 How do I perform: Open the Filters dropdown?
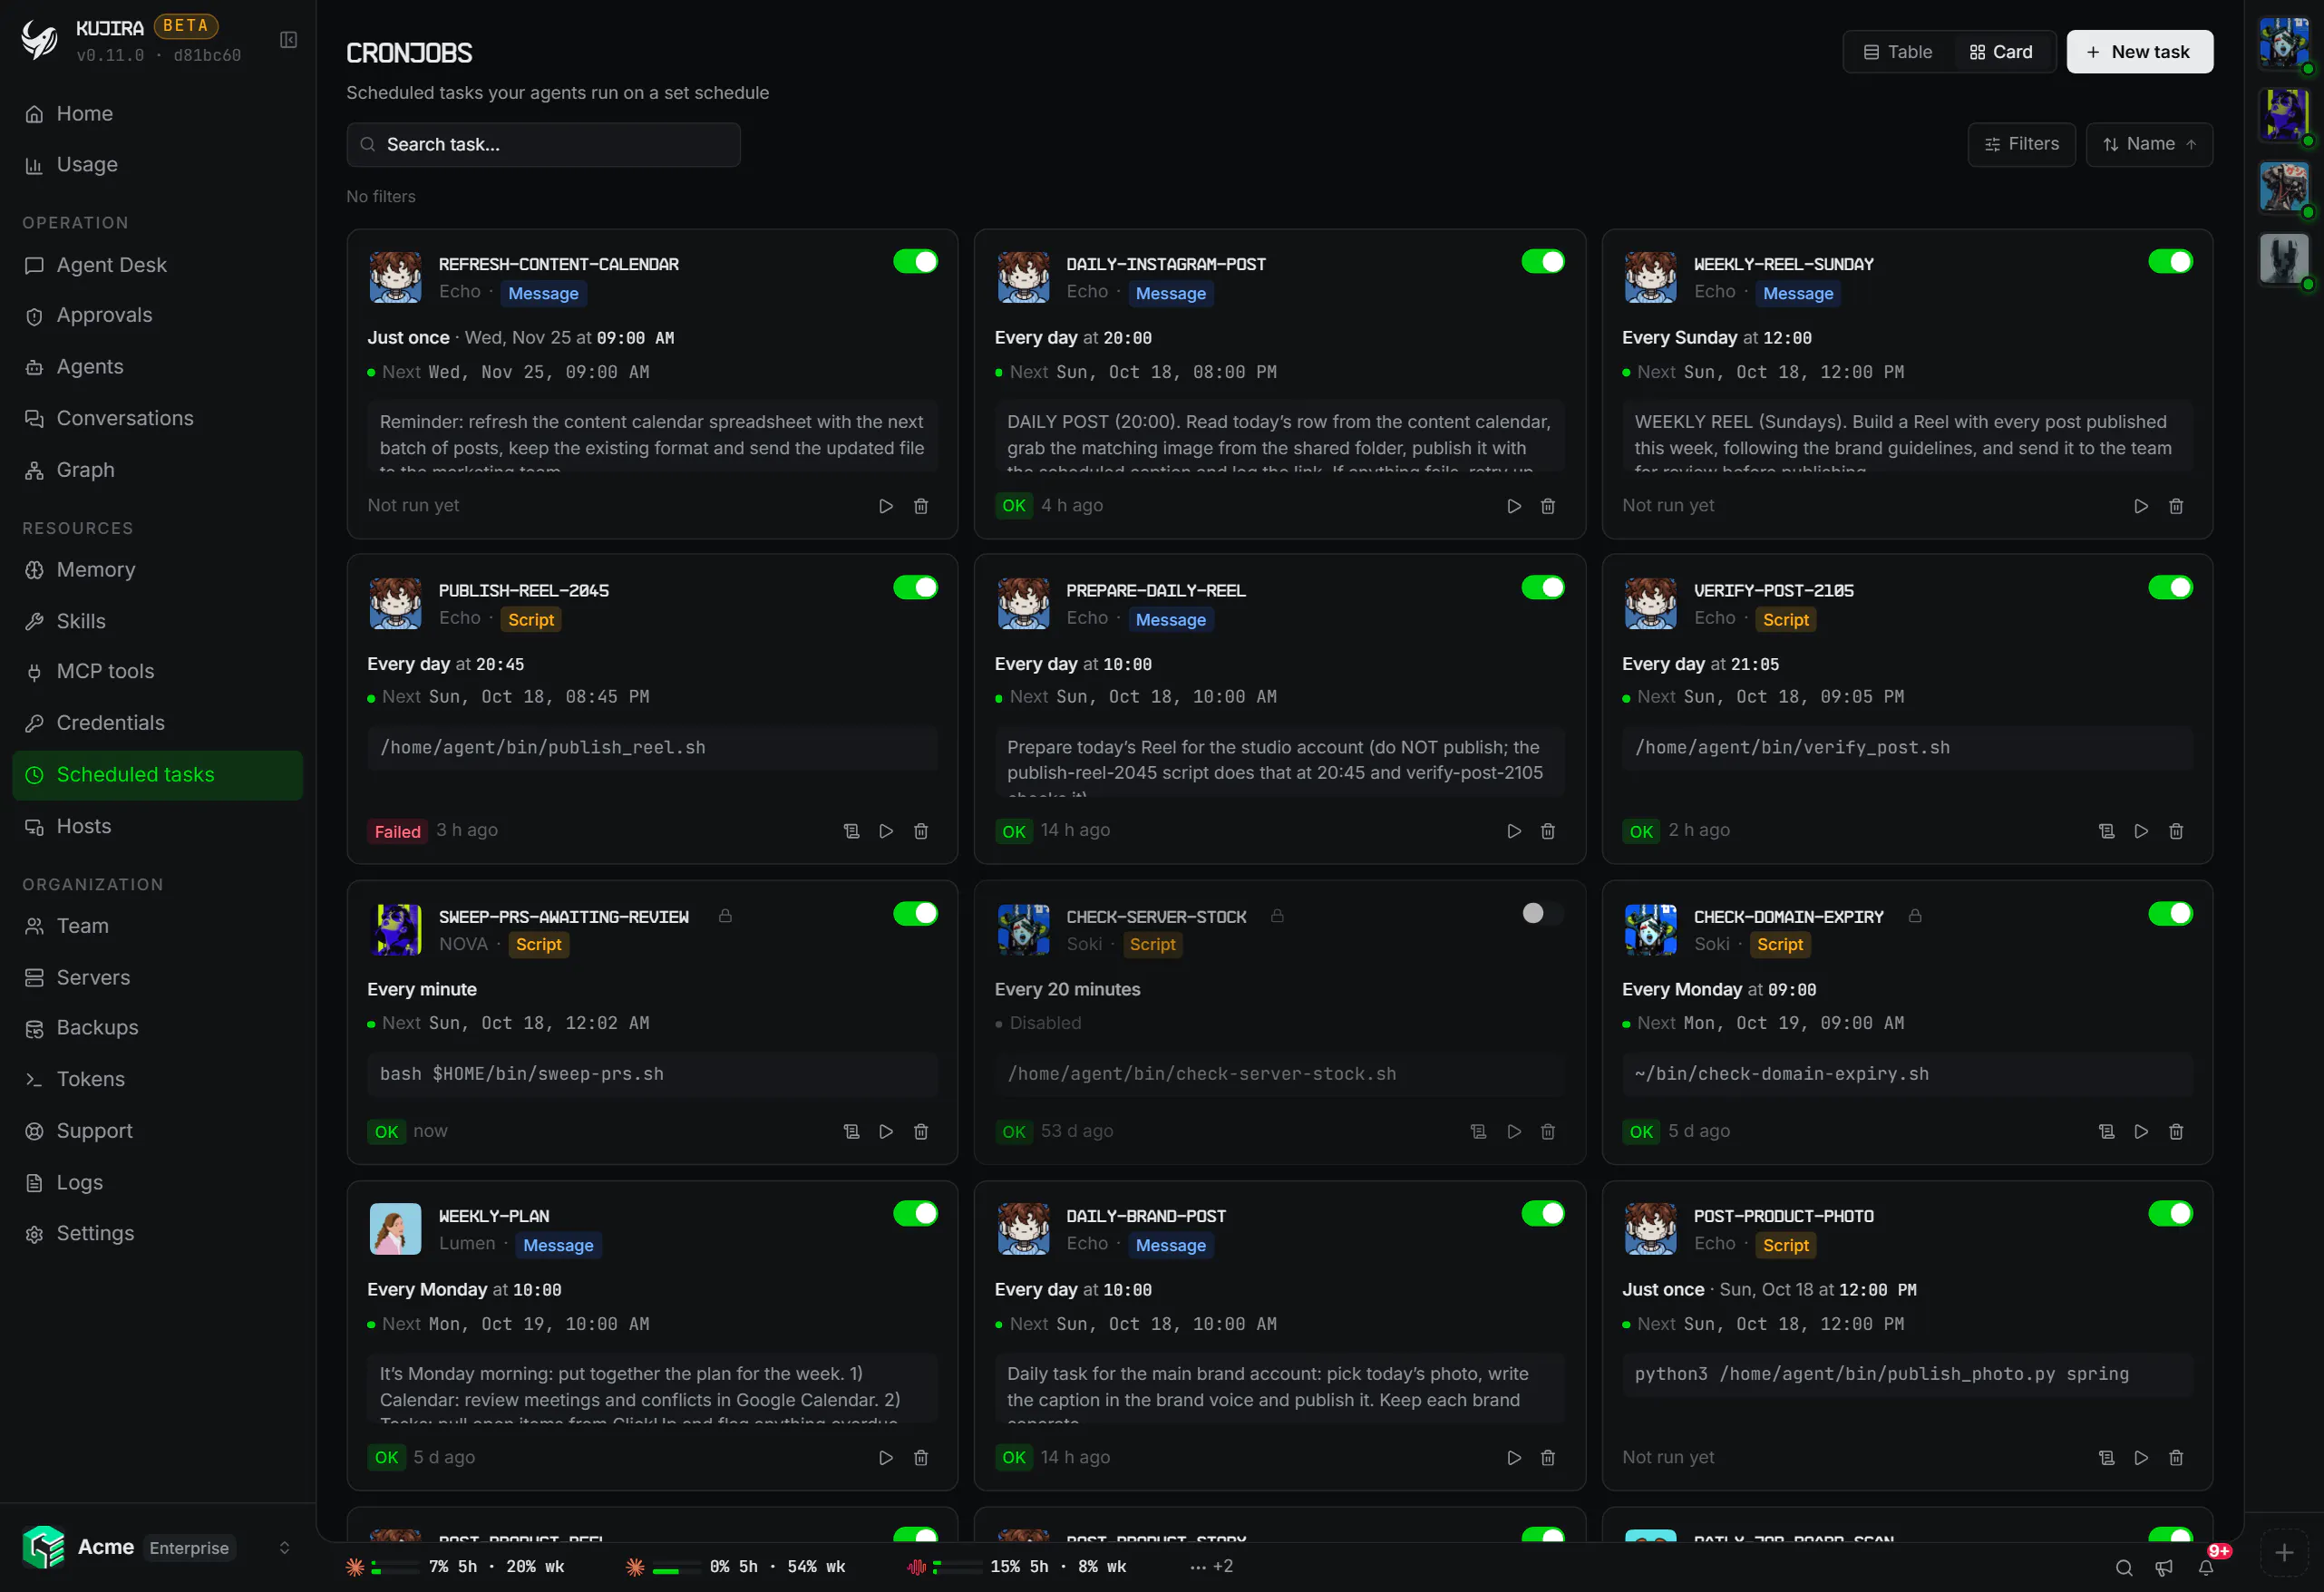[2020, 144]
